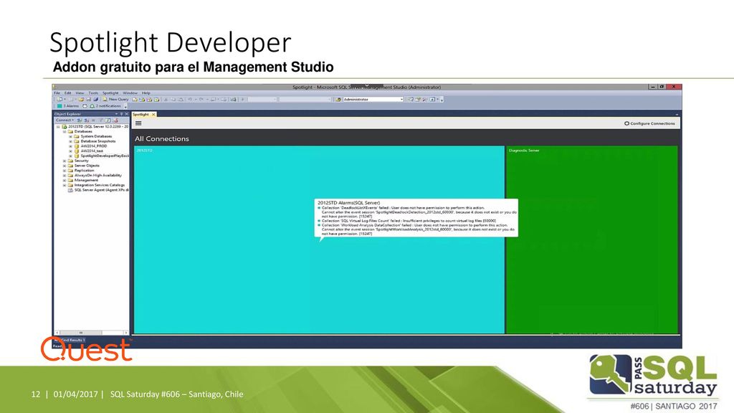
Task: Open the Window menu
Action: (x=130, y=93)
